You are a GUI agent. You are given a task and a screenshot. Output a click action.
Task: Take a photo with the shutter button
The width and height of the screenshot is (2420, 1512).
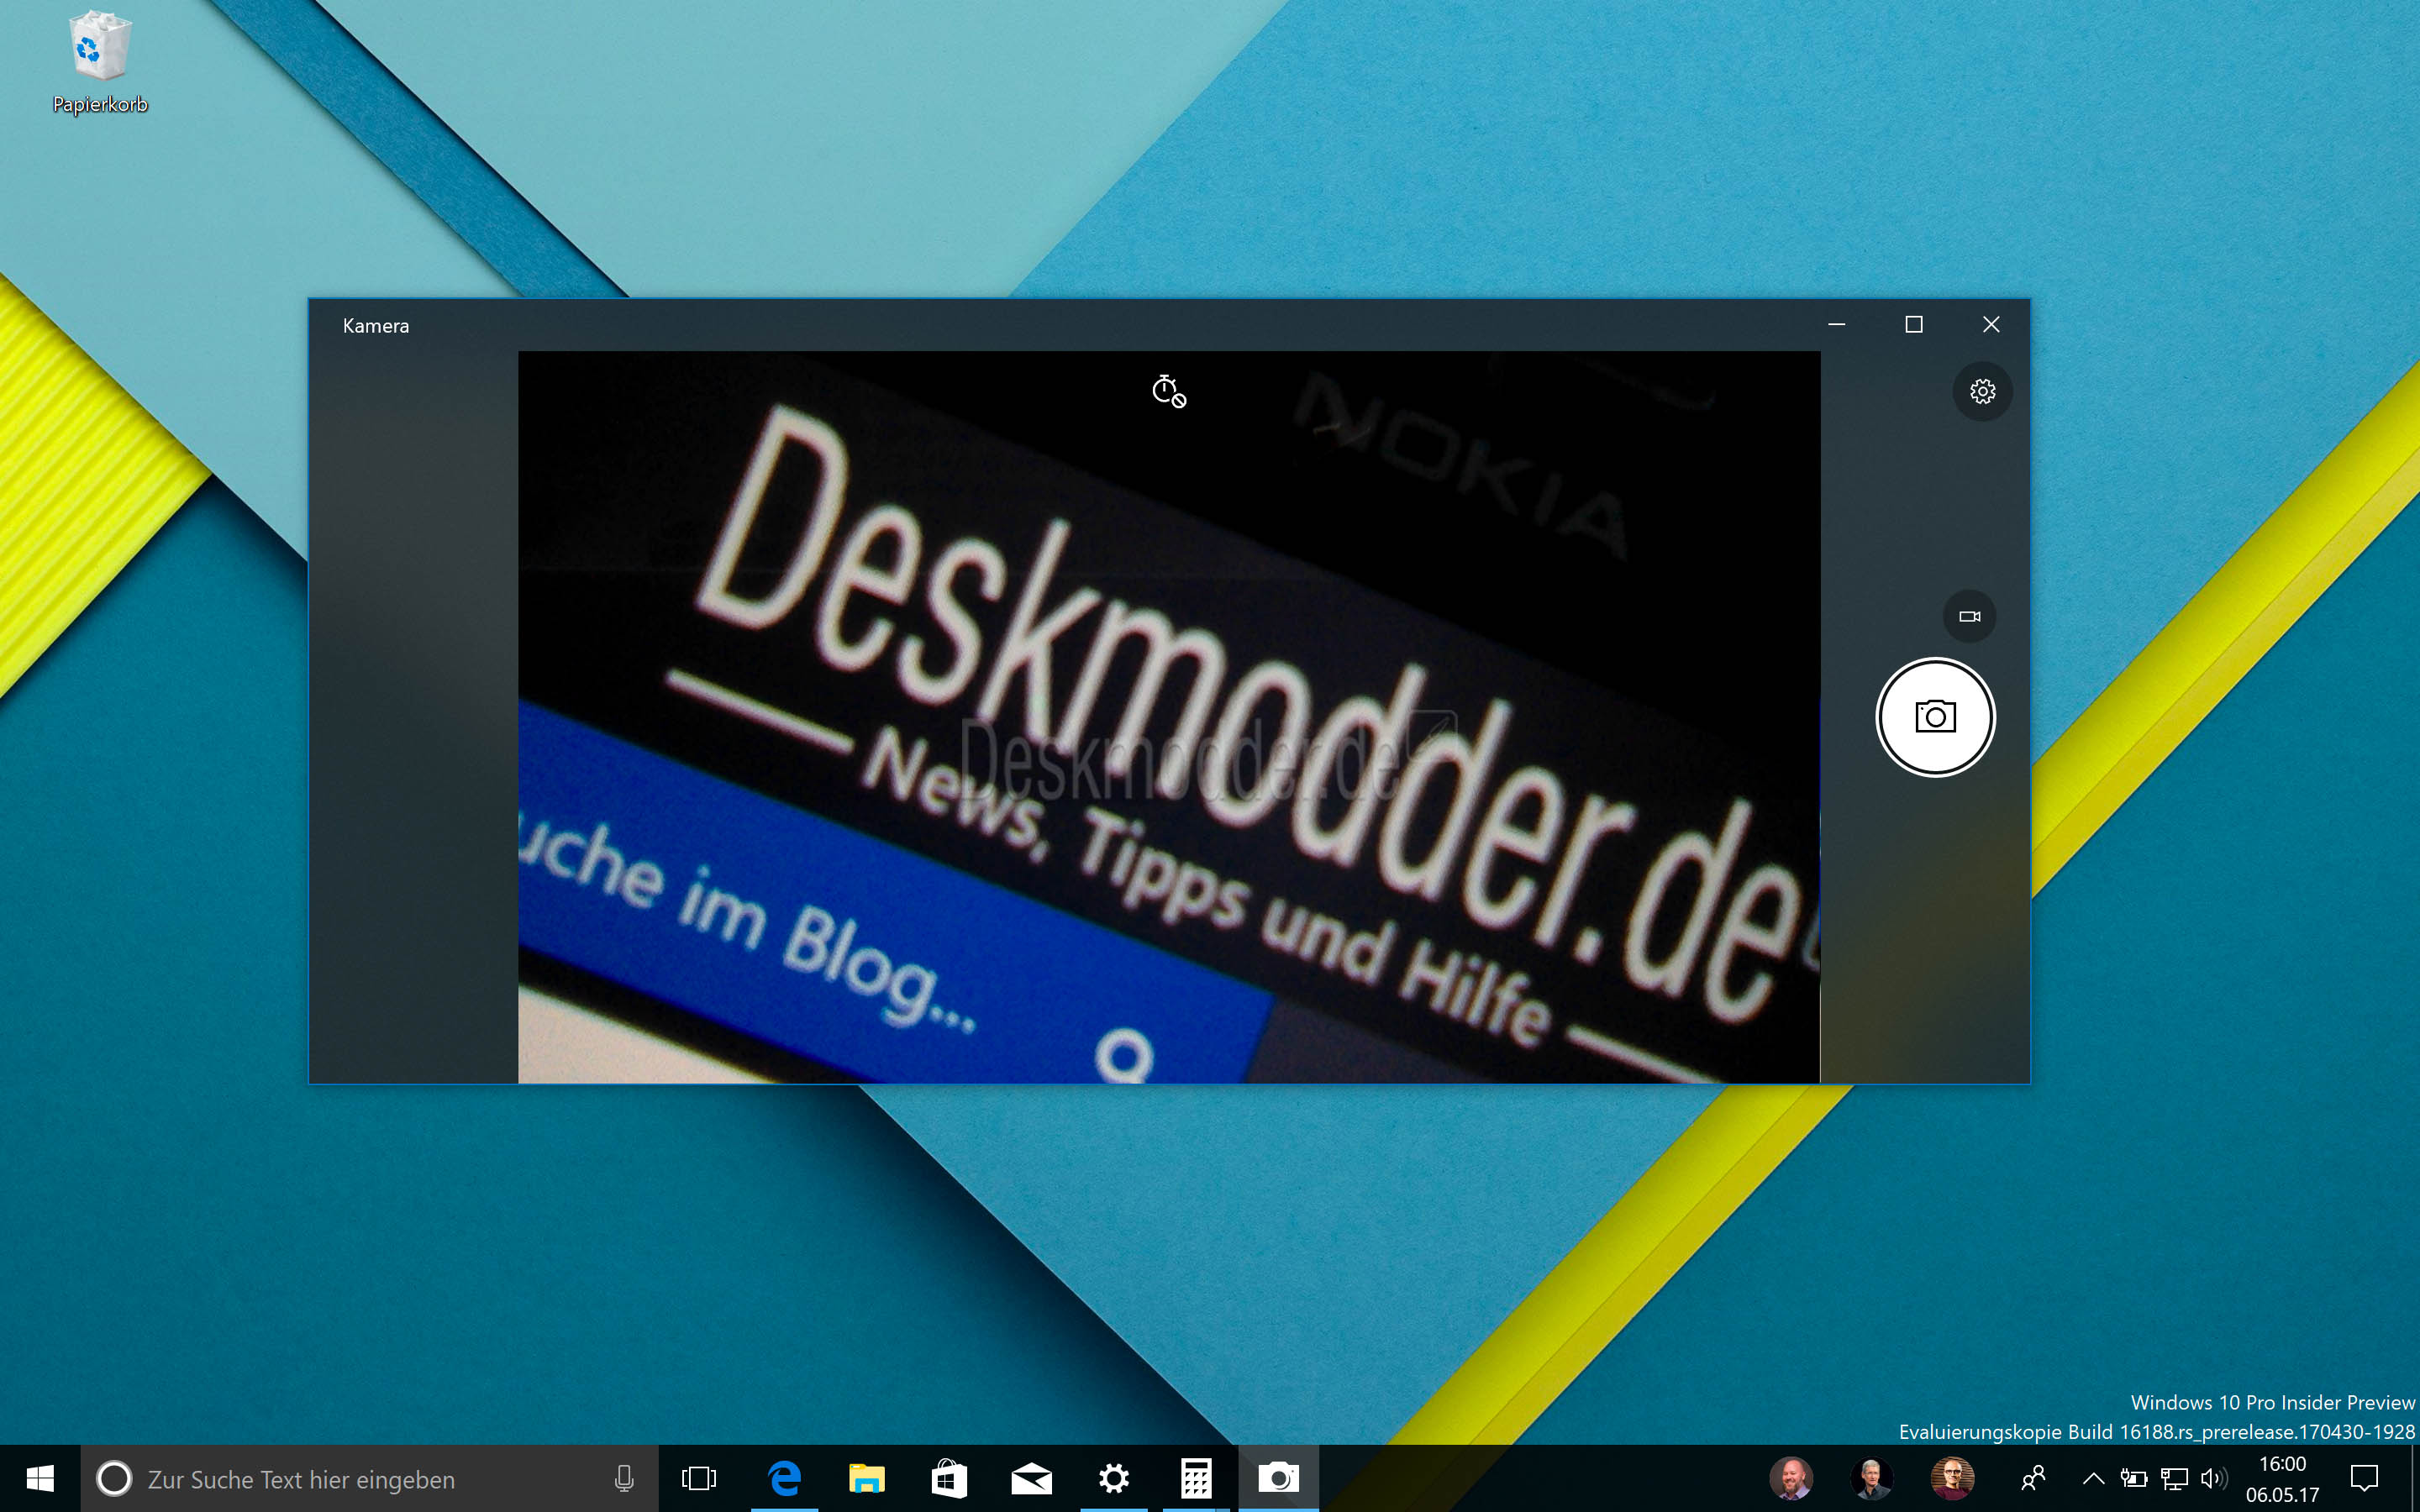1935,717
